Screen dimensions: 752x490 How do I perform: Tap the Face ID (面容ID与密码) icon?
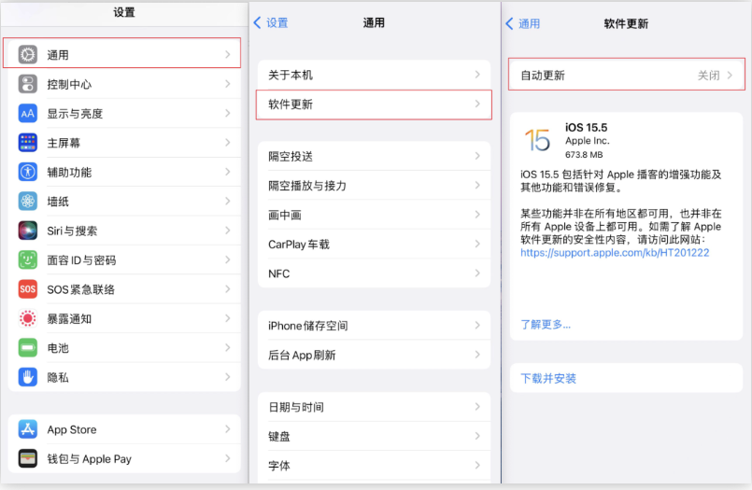[28, 260]
